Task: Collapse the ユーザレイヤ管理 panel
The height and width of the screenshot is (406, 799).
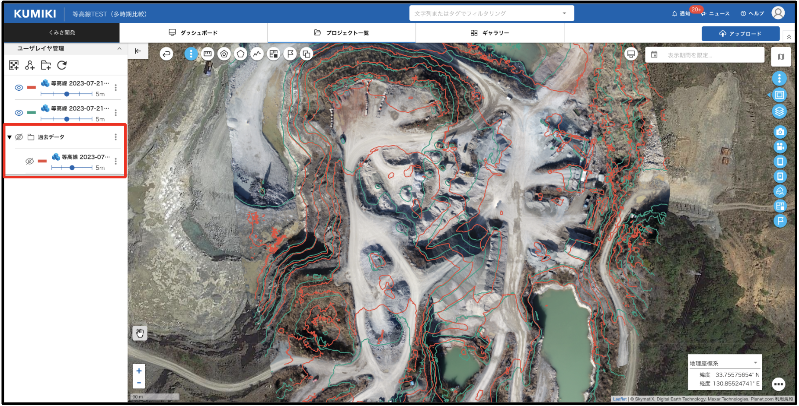Action: coord(119,49)
